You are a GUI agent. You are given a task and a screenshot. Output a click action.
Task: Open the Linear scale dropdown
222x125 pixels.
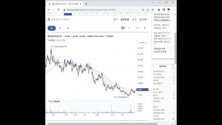point(143,43)
